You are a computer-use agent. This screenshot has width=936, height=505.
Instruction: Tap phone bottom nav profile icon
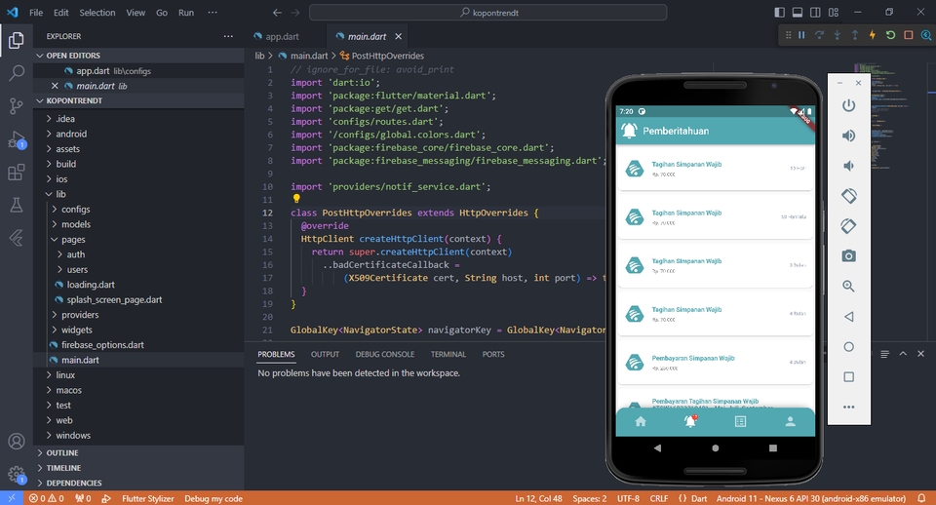790,422
